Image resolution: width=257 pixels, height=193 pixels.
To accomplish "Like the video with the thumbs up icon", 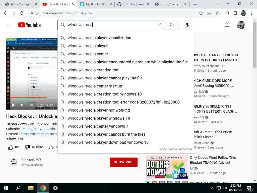I will tap(11, 147).
